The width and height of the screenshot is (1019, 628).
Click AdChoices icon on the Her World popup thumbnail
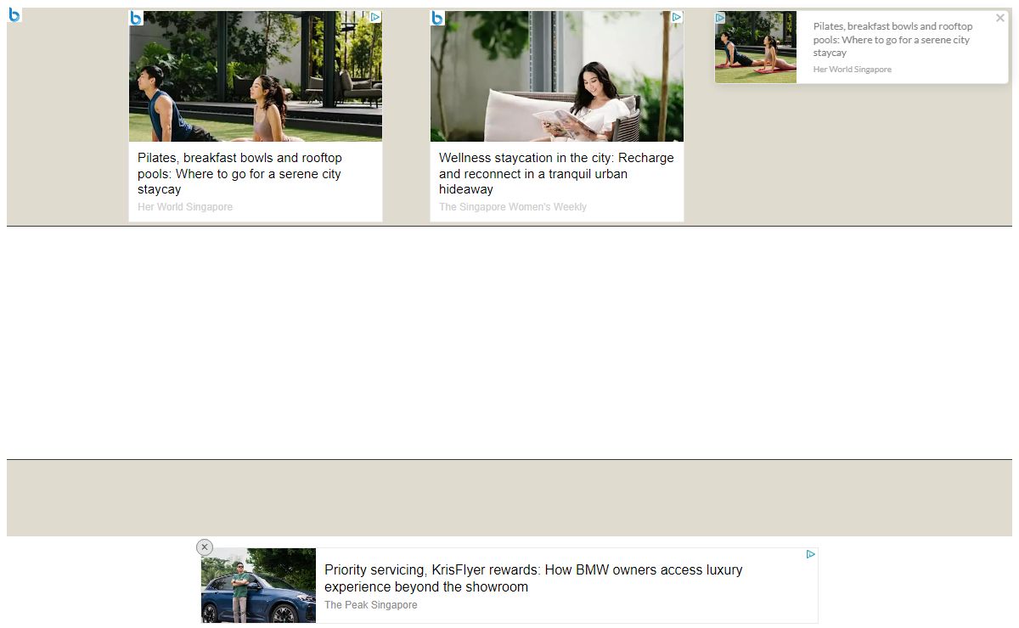pyautogui.click(x=720, y=18)
